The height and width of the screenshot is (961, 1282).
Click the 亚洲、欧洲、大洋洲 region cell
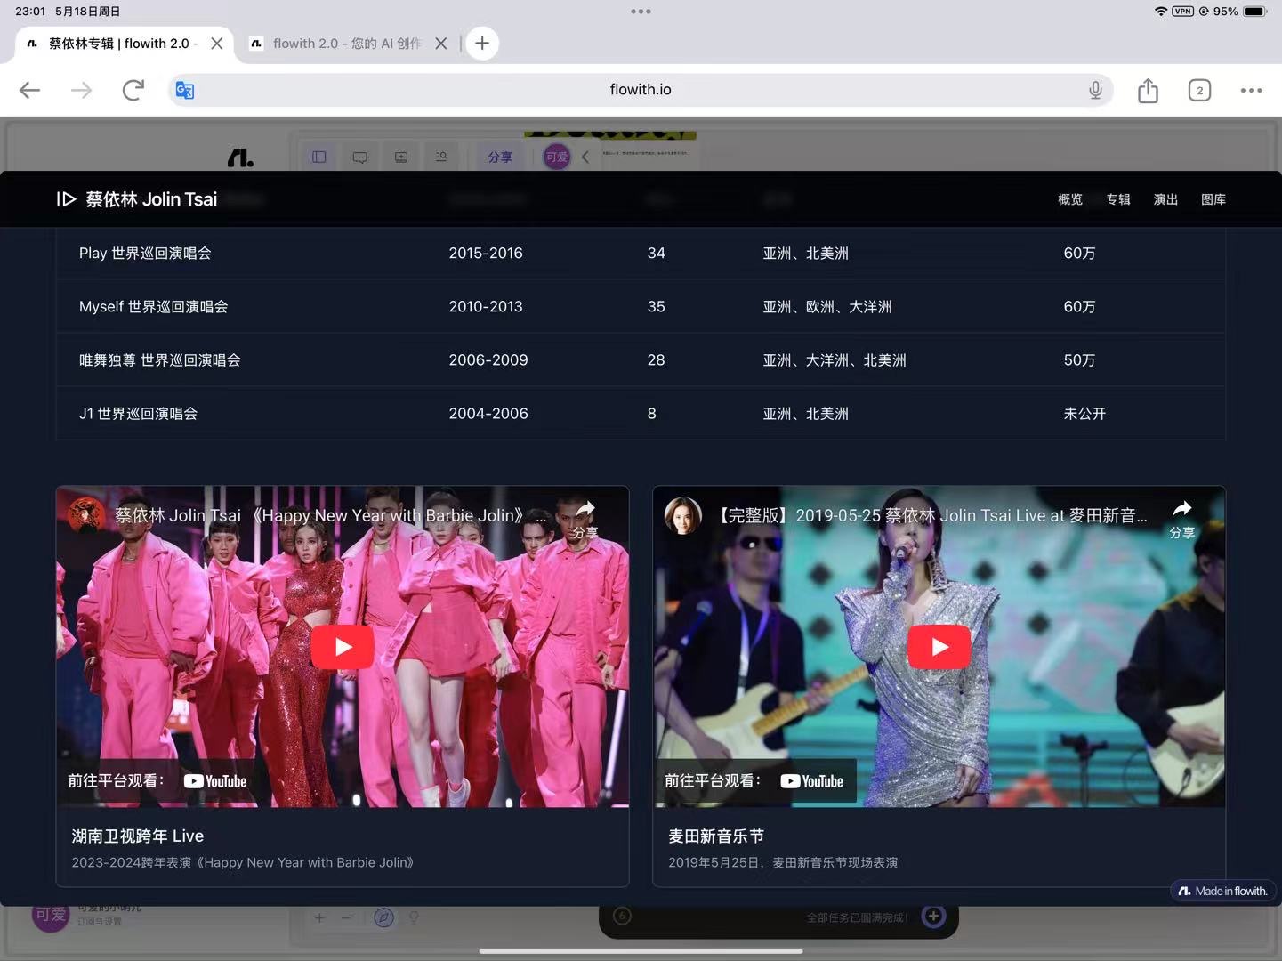(827, 307)
